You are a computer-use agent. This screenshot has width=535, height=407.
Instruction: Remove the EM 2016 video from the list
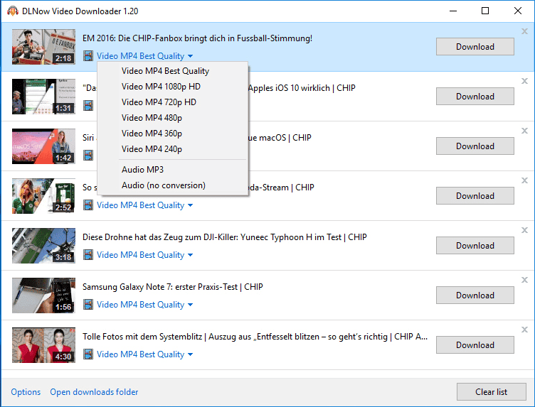click(x=524, y=31)
